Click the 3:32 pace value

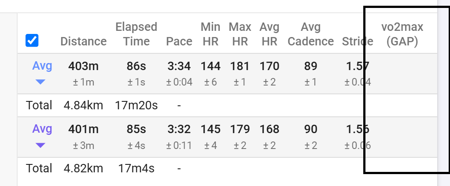pos(179,130)
